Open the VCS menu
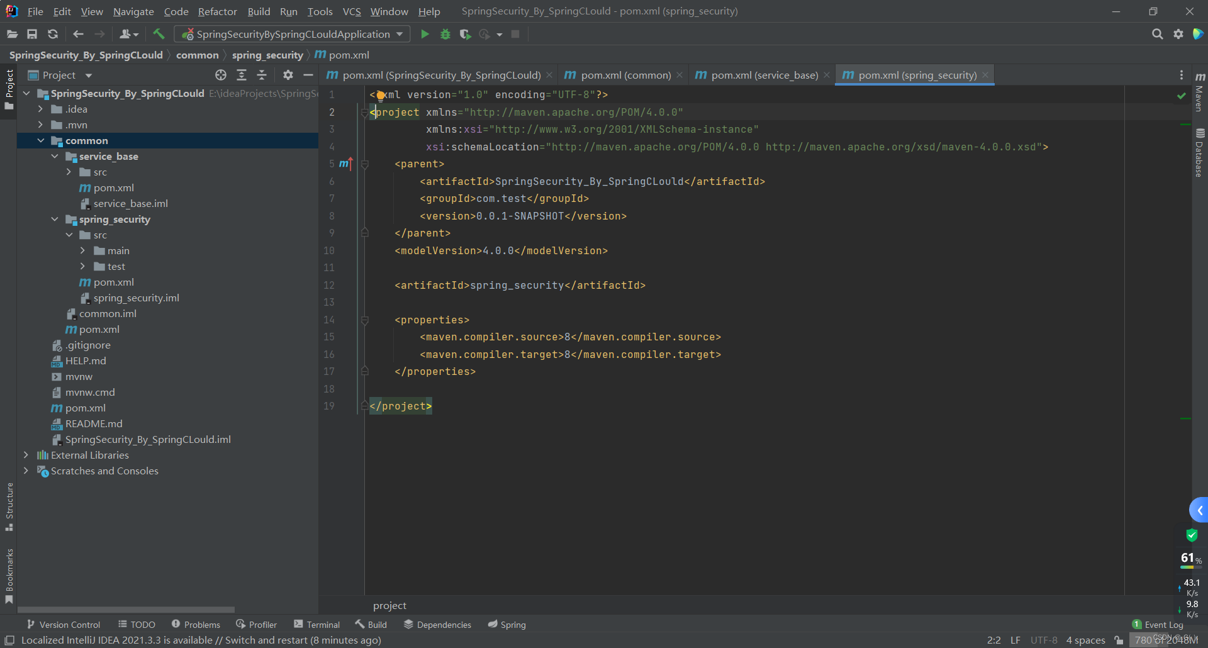The image size is (1208, 648). tap(352, 11)
